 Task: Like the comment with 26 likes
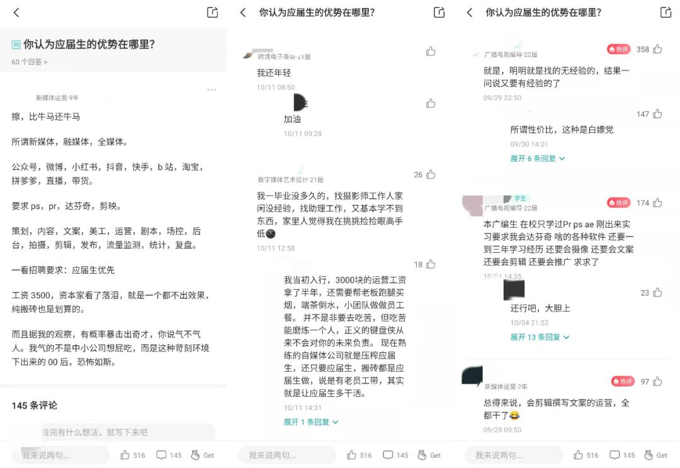[431, 174]
